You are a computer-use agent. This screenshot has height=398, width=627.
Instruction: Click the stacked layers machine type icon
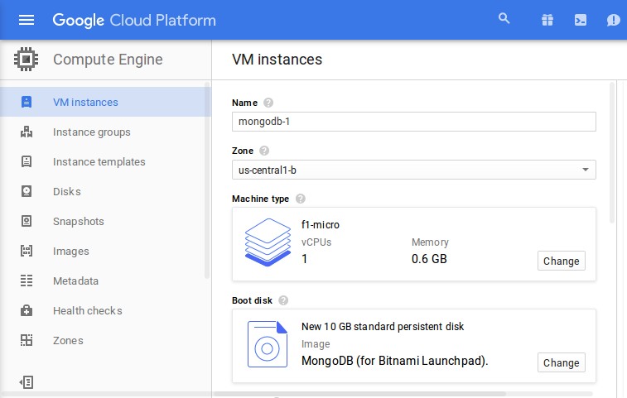268,242
